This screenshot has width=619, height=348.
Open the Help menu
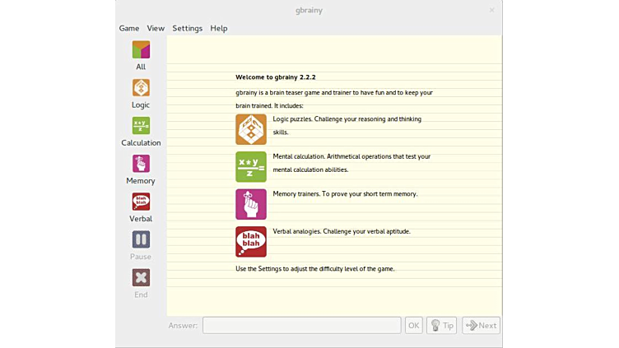pyautogui.click(x=219, y=28)
